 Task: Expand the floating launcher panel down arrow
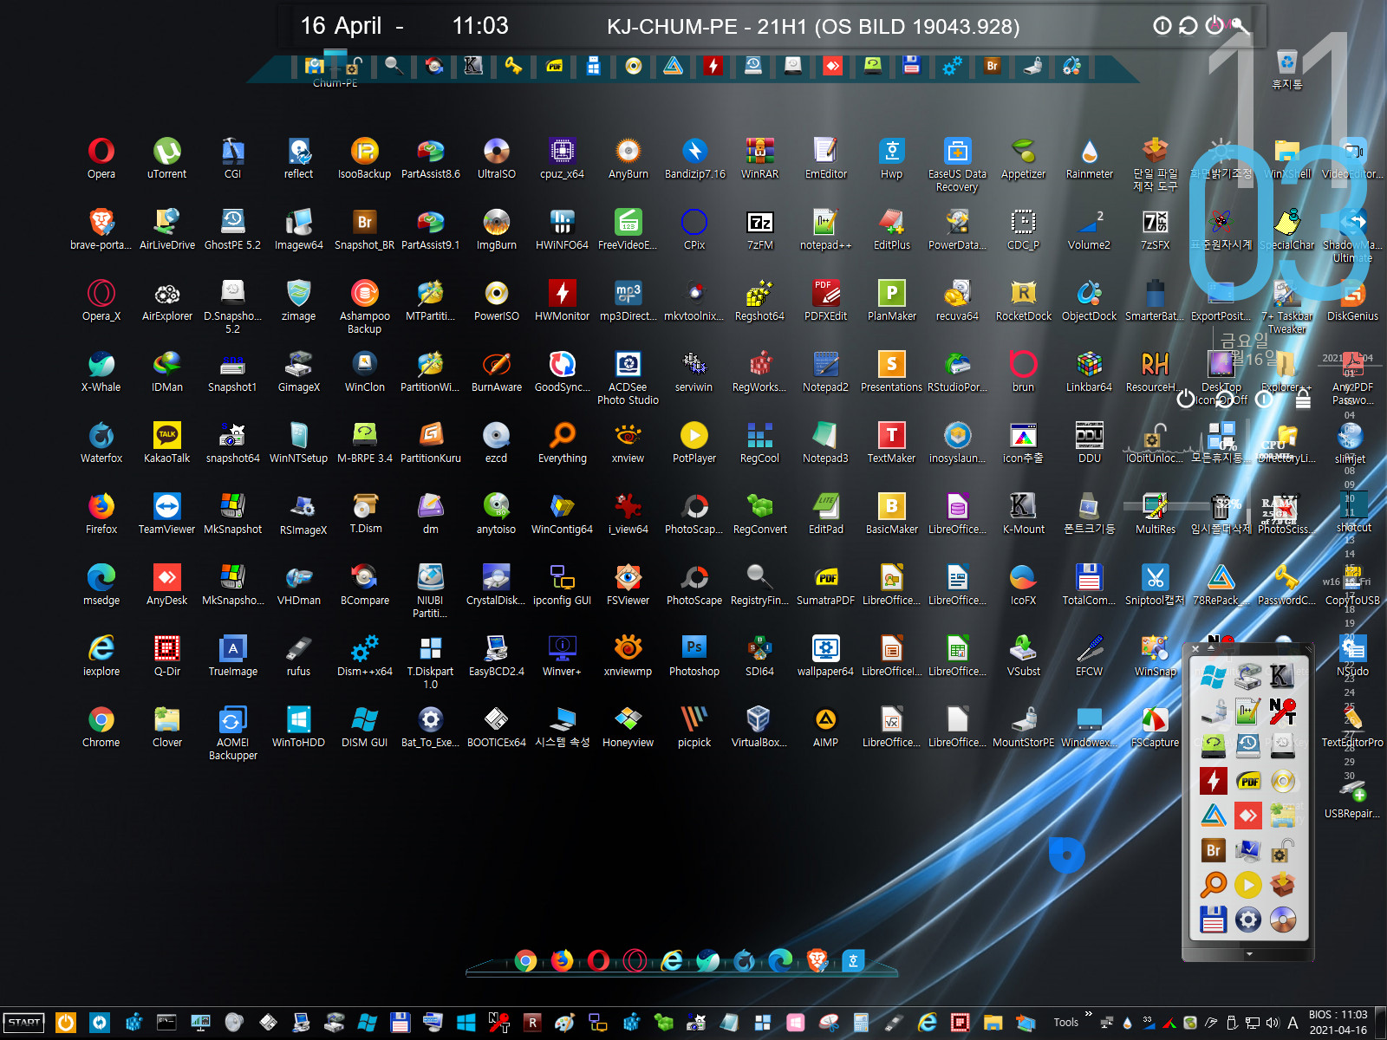coord(1249,954)
